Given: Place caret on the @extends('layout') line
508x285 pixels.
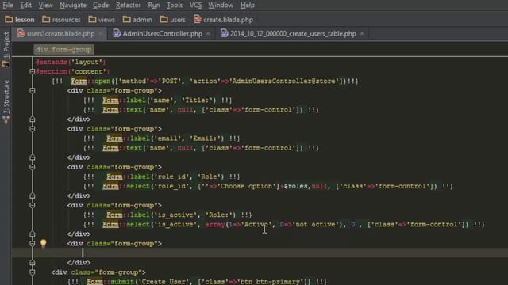Looking at the screenshot, I should (71, 62).
